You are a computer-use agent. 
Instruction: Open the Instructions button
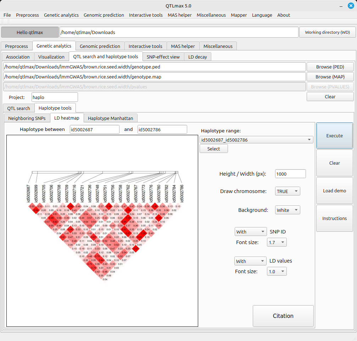click(x=334, y=218)
